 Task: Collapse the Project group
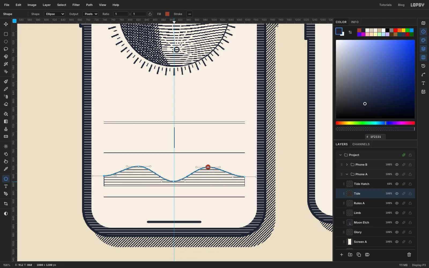(341, 155)
